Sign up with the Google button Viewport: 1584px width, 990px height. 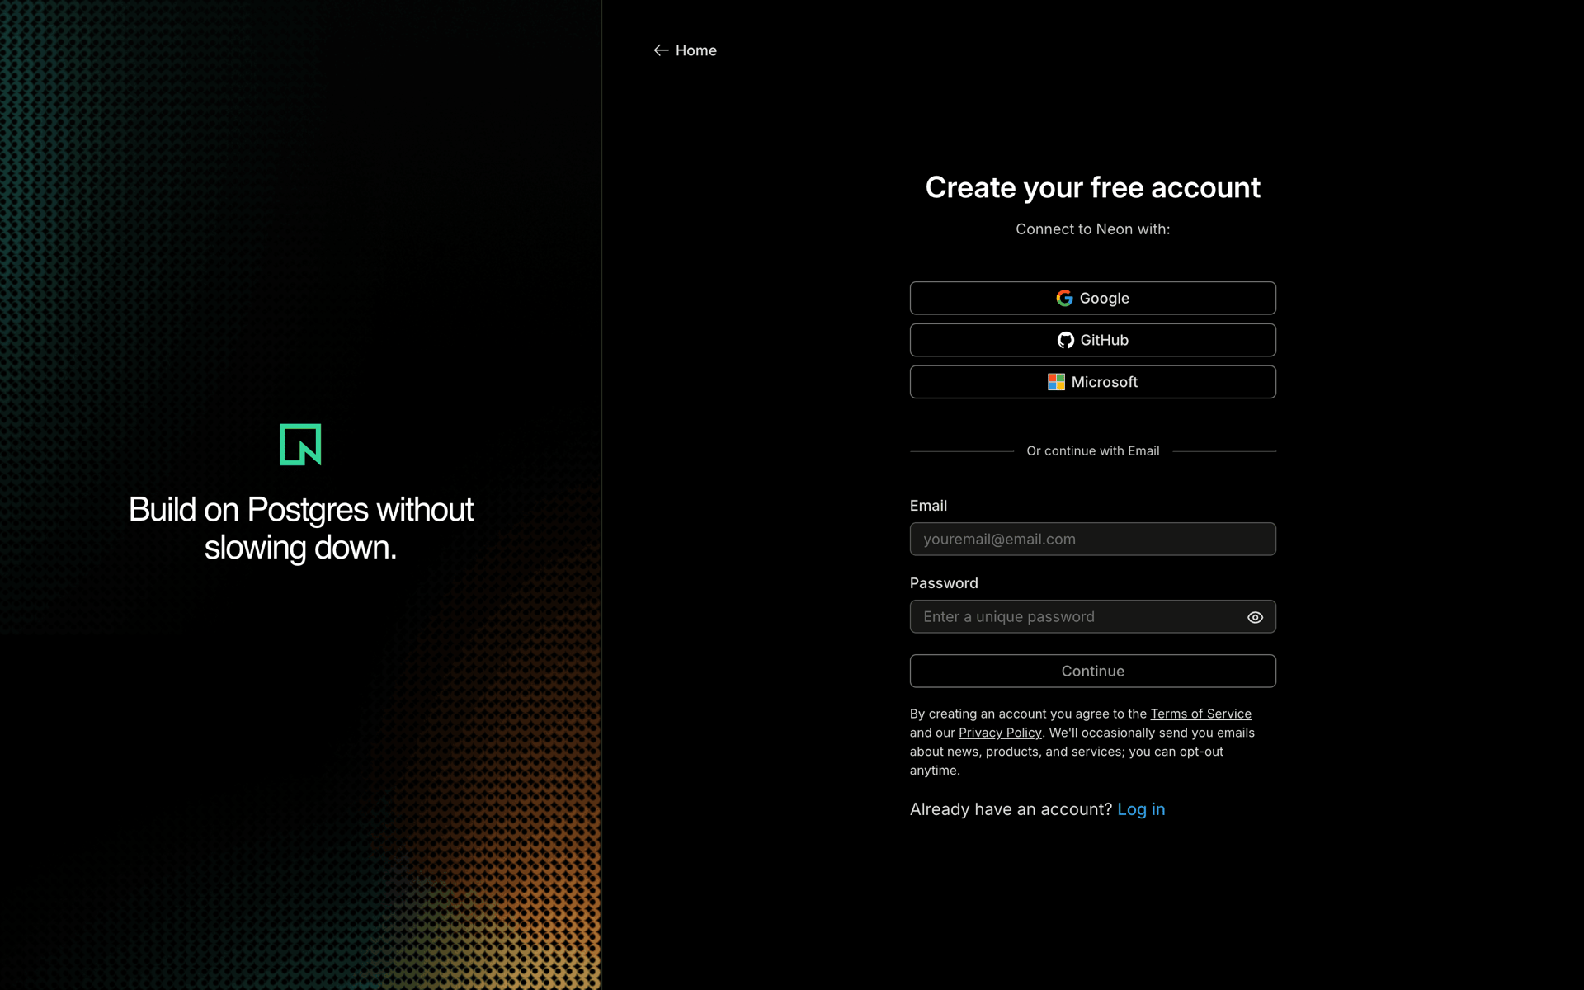(x=1092, y=298)
